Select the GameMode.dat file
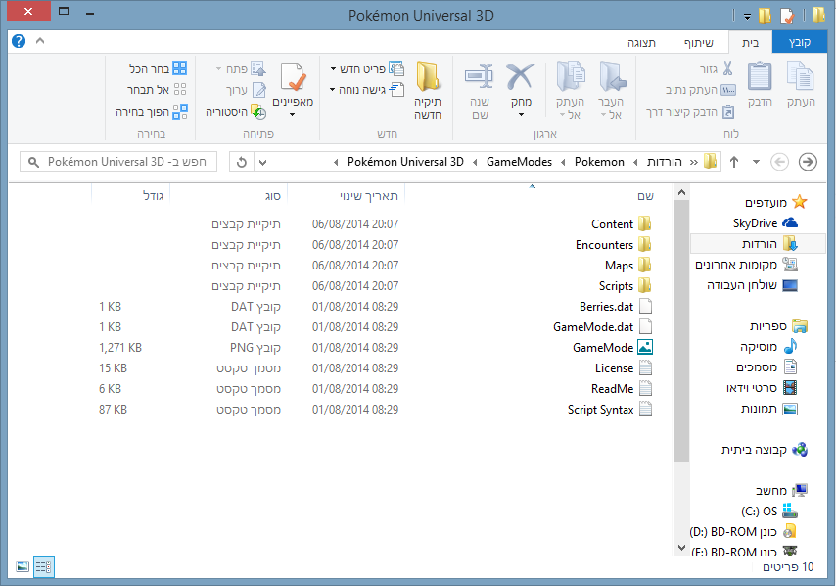The width and height of the screenshot is (836, 586). click(x=602, y=327)
